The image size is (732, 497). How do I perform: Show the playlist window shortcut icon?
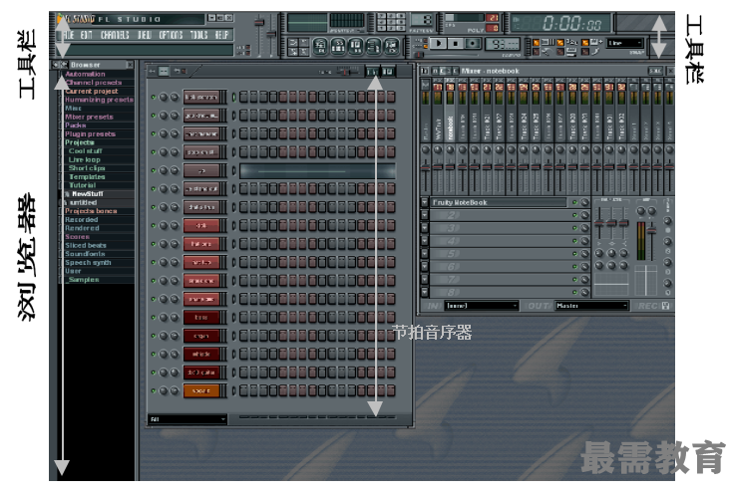(x=320, y=46)
